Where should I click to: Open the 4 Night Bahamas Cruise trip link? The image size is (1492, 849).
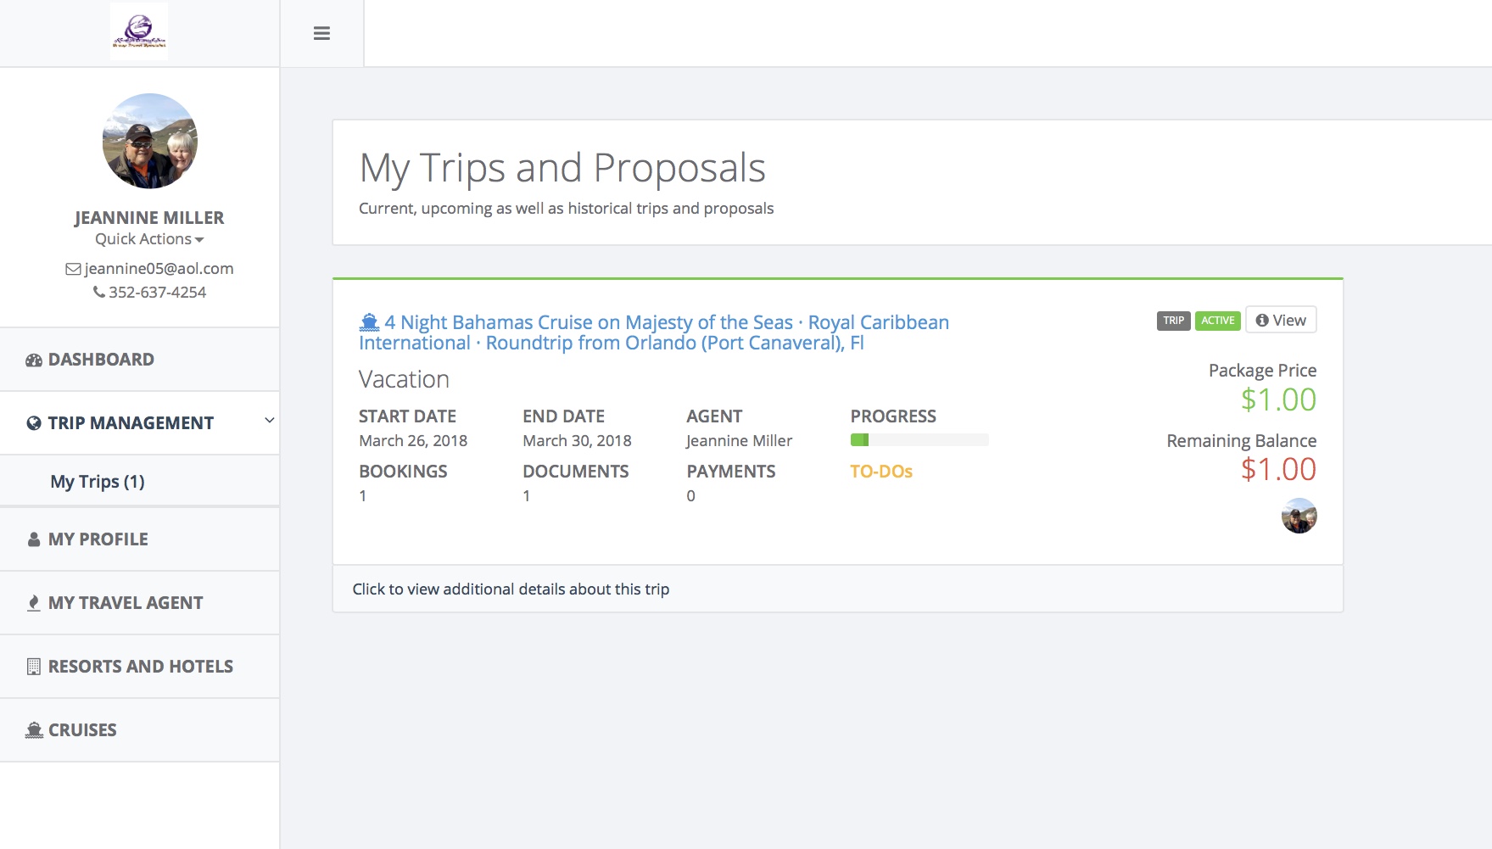click(x=653, y=332)
